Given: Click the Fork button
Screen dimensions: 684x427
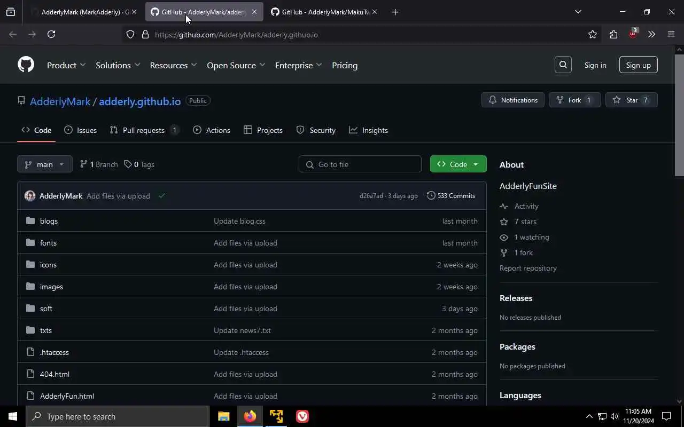Looking at the screenshot, I should 574,100.
